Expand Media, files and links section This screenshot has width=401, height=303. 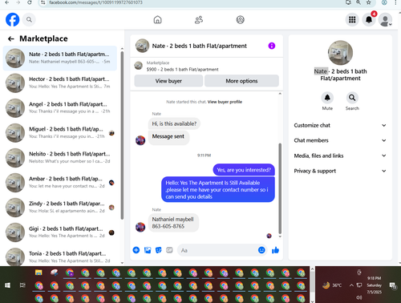[340, 156]
